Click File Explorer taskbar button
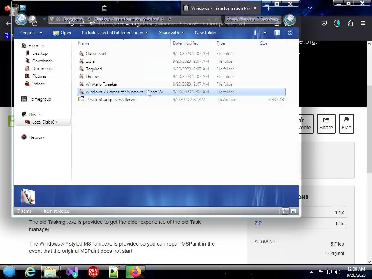 point(50,272)
